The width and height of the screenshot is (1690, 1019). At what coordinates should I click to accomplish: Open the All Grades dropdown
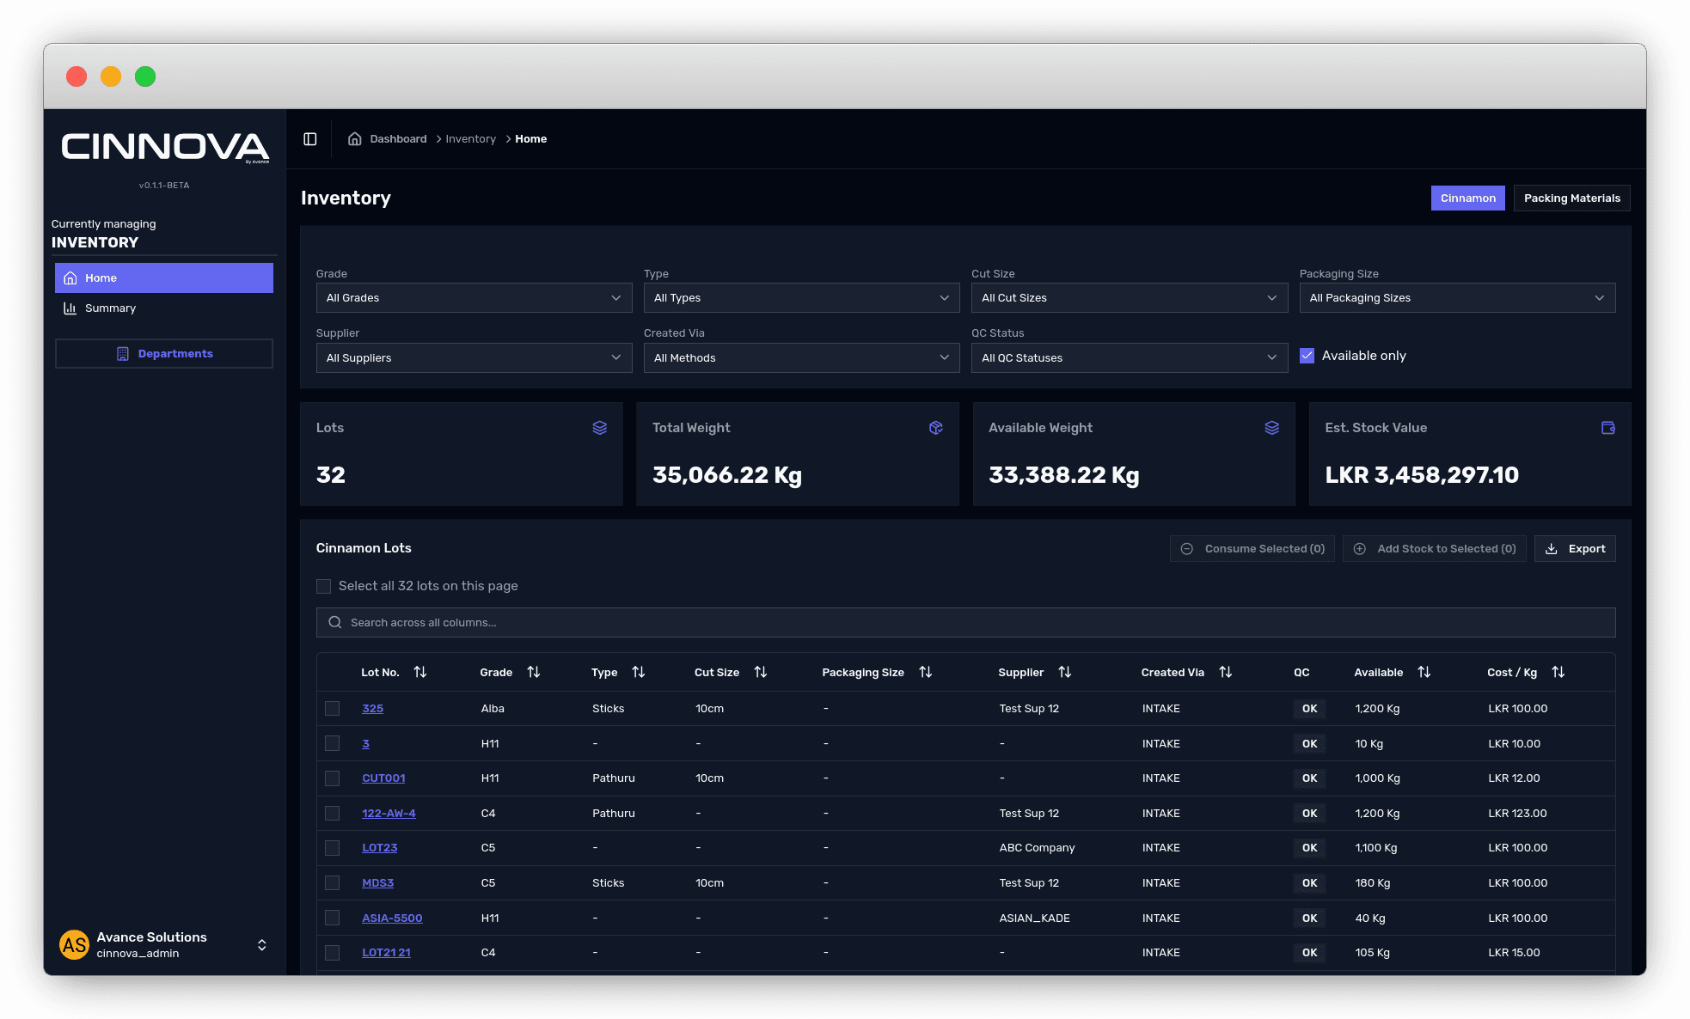coord(474,298)
